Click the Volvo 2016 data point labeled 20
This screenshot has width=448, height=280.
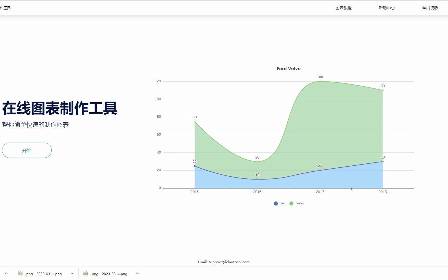[257, 161]
